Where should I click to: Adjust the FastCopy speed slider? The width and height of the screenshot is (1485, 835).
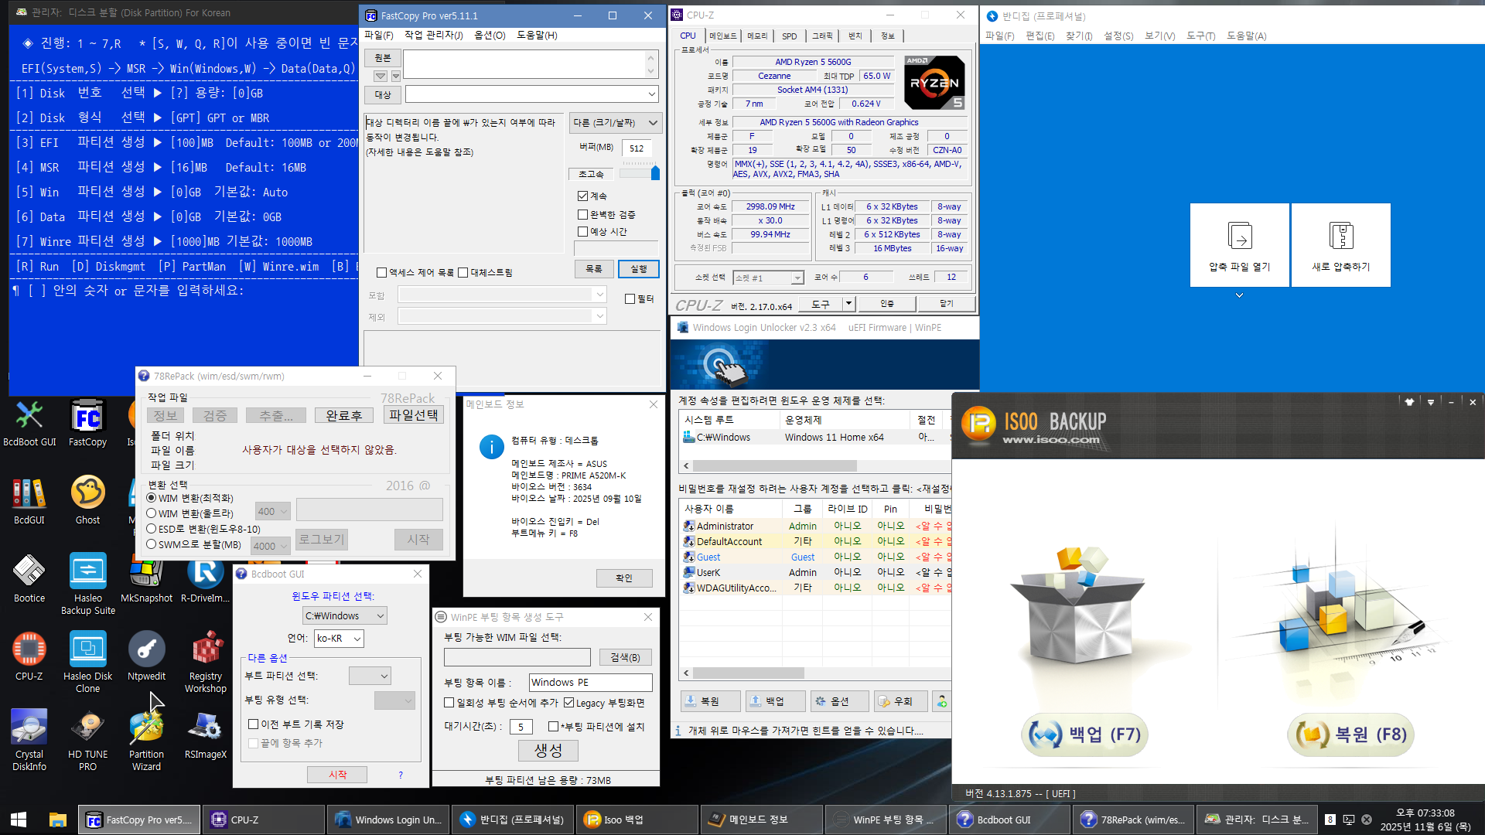[654, 173]
